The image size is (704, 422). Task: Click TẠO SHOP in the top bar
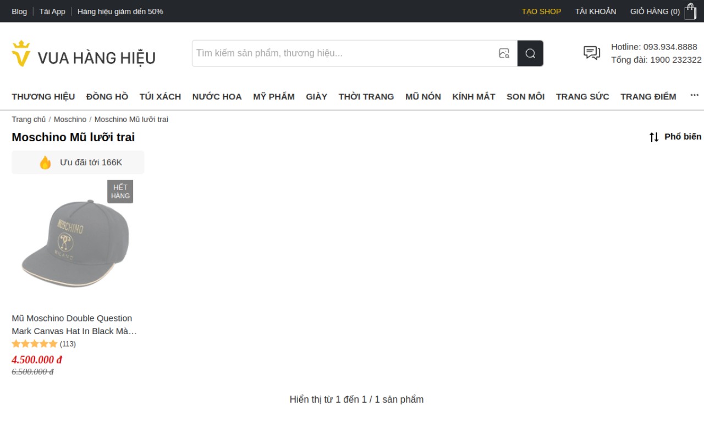[x=541, y=12]
